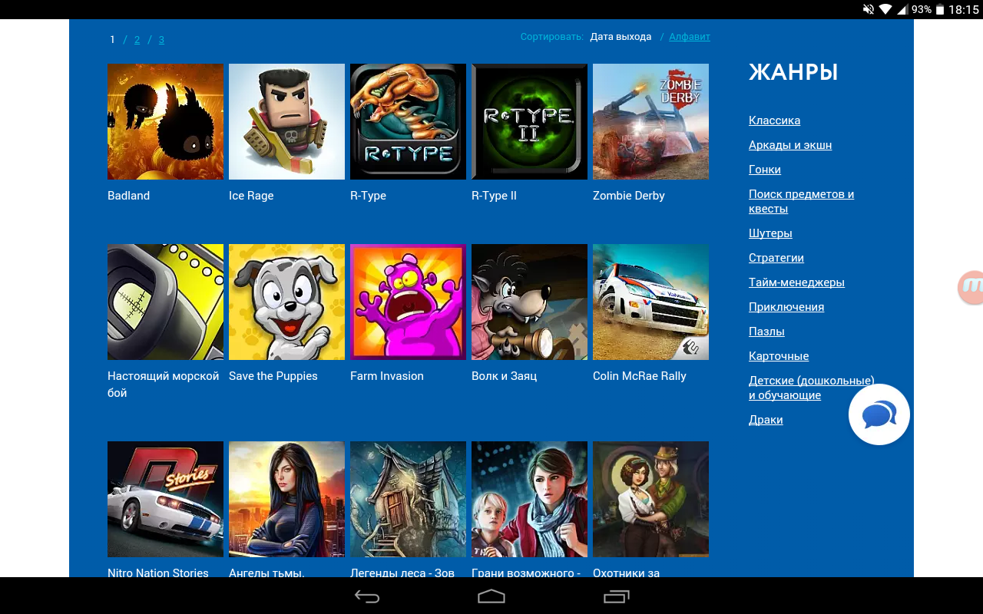Tap the Ангелы тьмы game icon
Screen dimensions: 983x614
(x=286, y=499)
